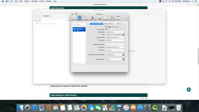Viewport: 199px width, 112px height.
Task: Select iCloud account in accounts list
Action: pyautogui.click(x=79, y=25)
